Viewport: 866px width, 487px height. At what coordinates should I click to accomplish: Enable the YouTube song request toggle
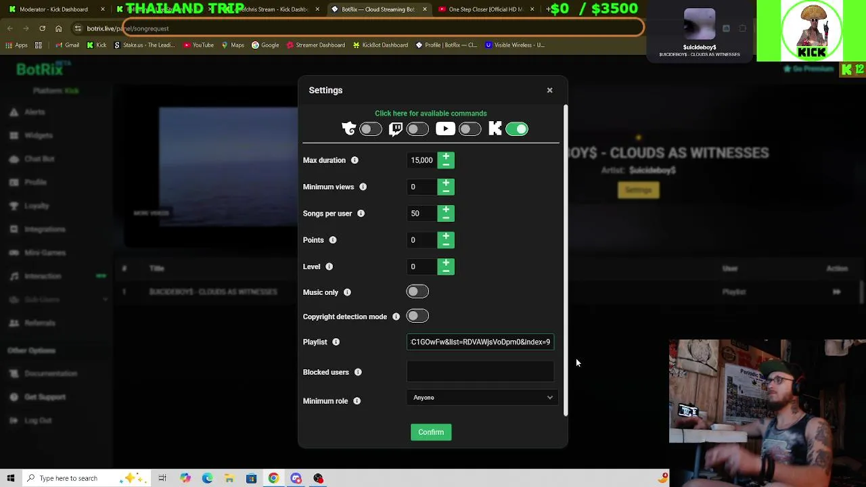tap(470, 129)
